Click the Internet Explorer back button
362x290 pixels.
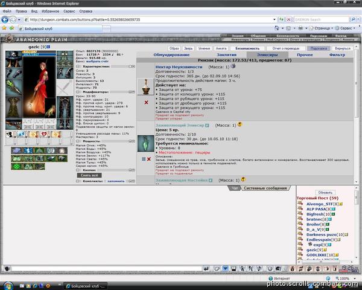pyautogui.click(x=5, y=19)
